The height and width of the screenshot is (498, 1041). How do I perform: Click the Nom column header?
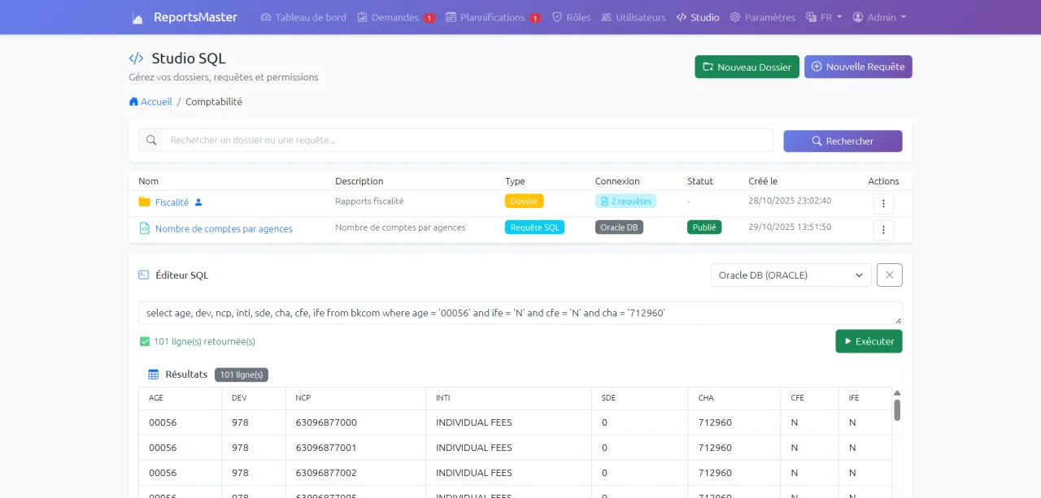(x=148, y=181)
